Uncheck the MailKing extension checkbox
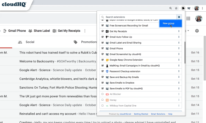 pyautogui.click(x=103, y=66)
